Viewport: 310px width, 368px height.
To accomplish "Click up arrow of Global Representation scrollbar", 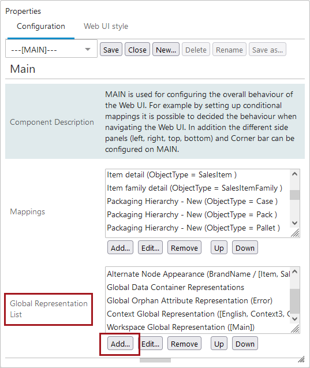I will tap(295, 272).
